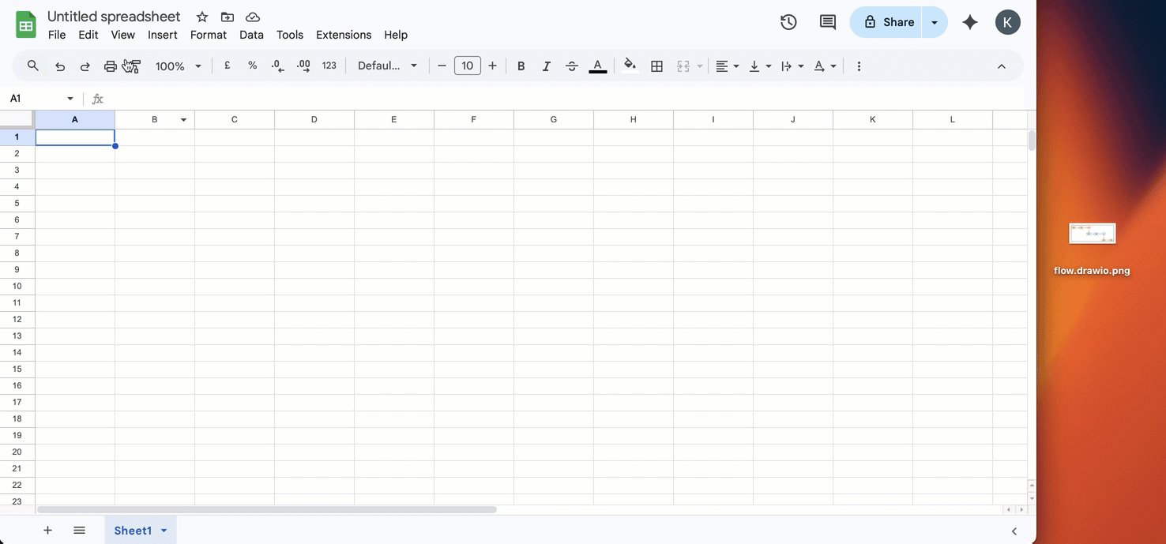This screenshot has height=544, width=1166.
Task: Format value as percentage
Action: pos(252,66)
